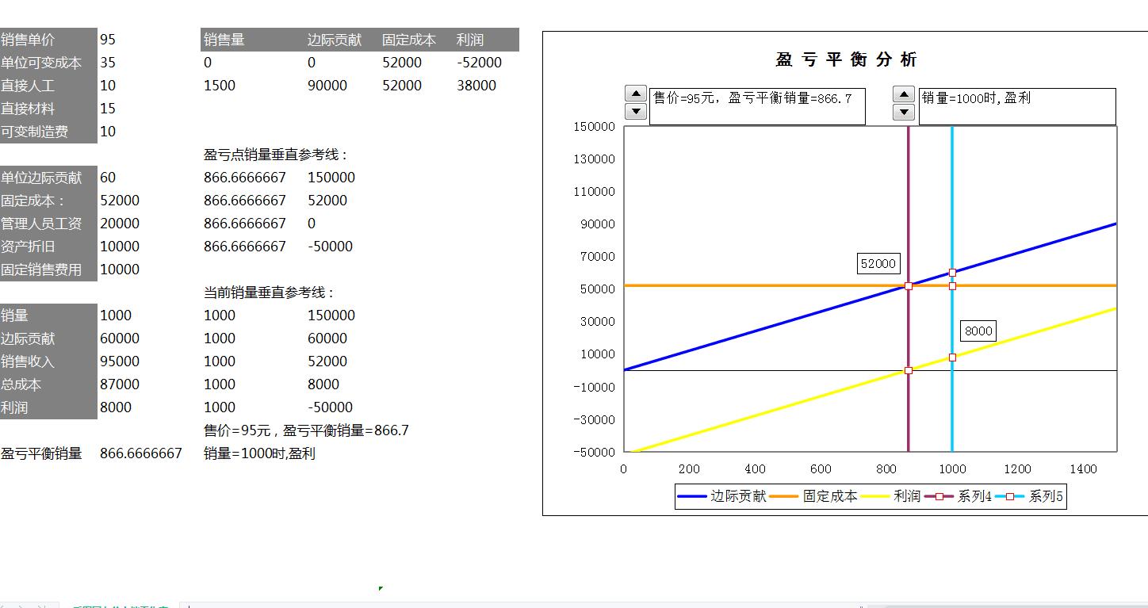Click the up arrow of the right spinner
This screenshot has height=608, width=1148.
point(904,94)
